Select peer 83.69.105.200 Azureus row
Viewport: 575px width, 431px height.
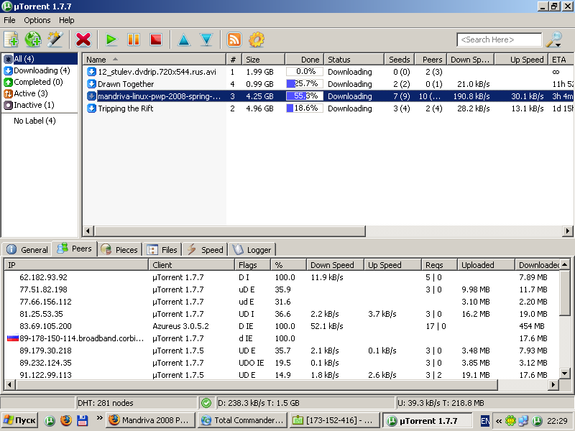click(x=282, y=326)
